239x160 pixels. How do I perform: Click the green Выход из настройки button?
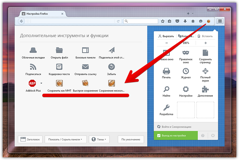tap(176, 136)
